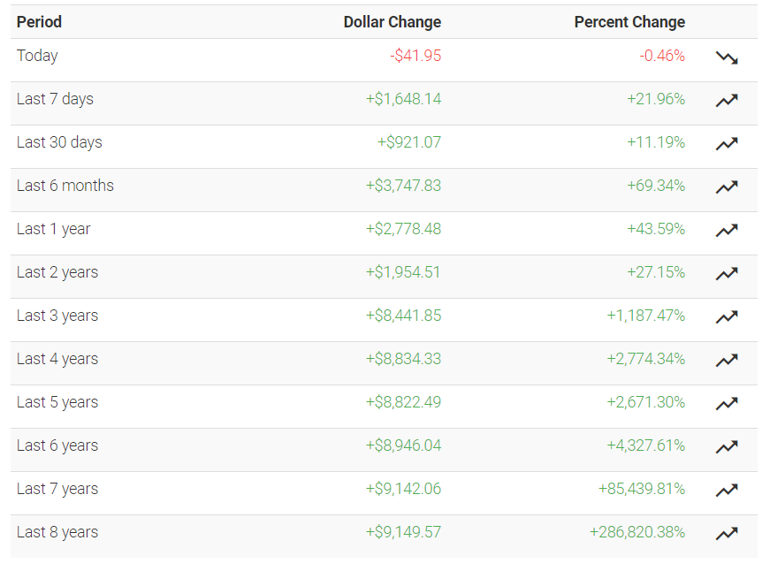Click the Dollar Change column header
770x571 pixels.
tap(392, 22)
